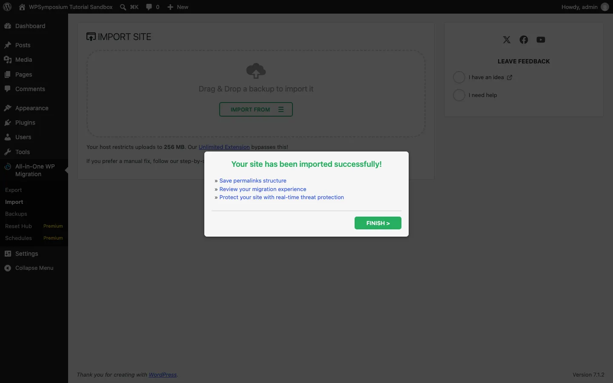Open the admin avatar in top bar
613x383 pixels.
605,7
